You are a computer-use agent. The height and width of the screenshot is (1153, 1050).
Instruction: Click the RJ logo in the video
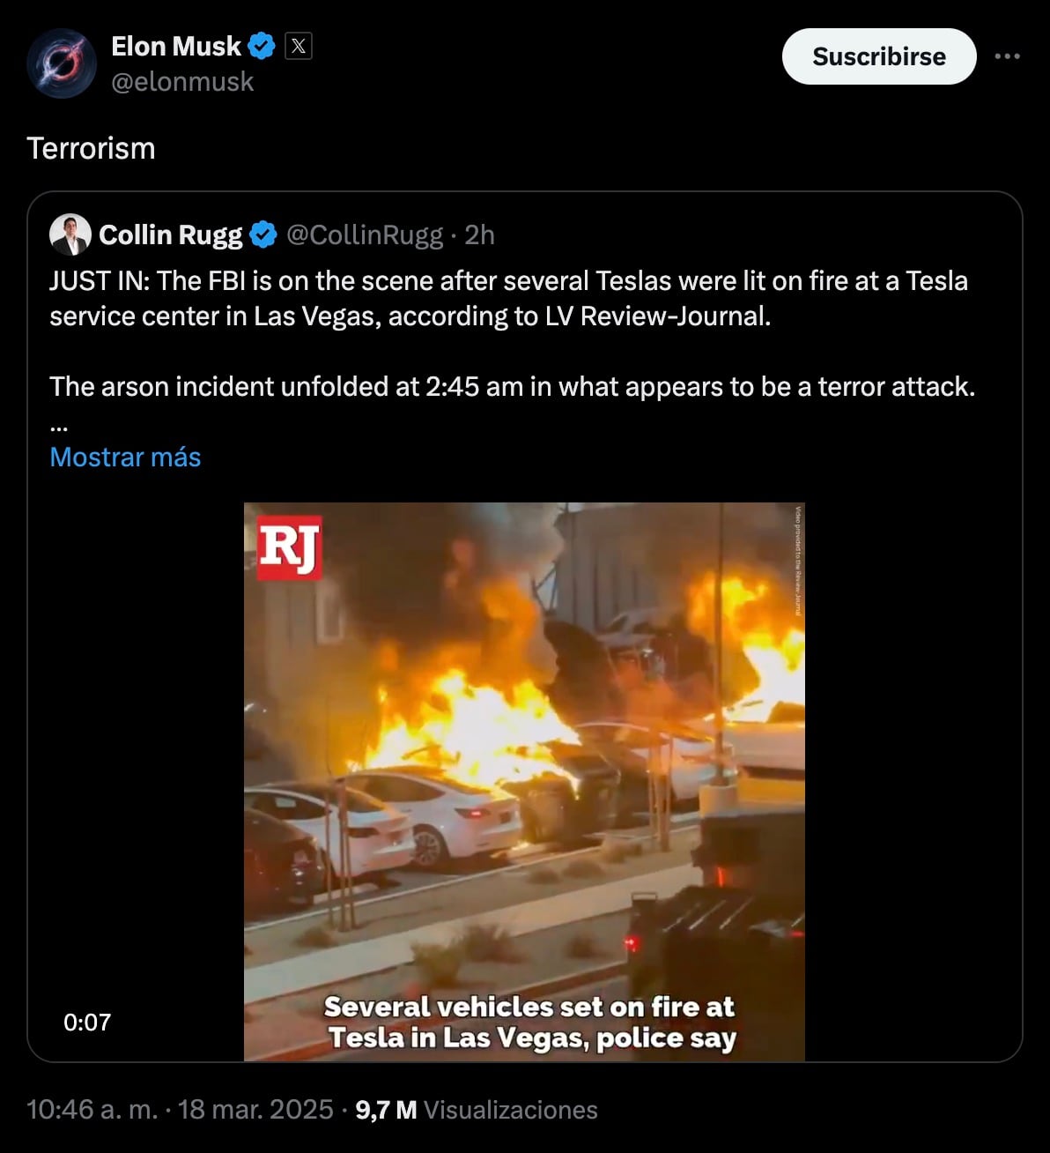tap(289, 547)
